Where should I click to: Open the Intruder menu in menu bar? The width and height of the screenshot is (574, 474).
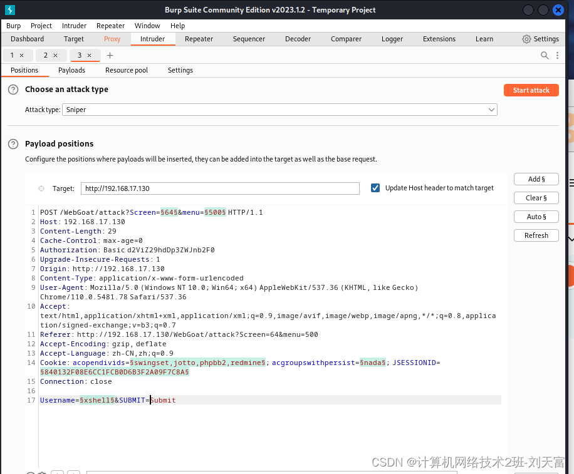tap(74, 26)
